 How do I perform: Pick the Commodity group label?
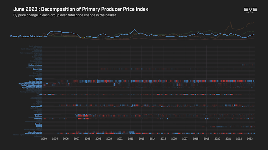click(x=38, y=119)
